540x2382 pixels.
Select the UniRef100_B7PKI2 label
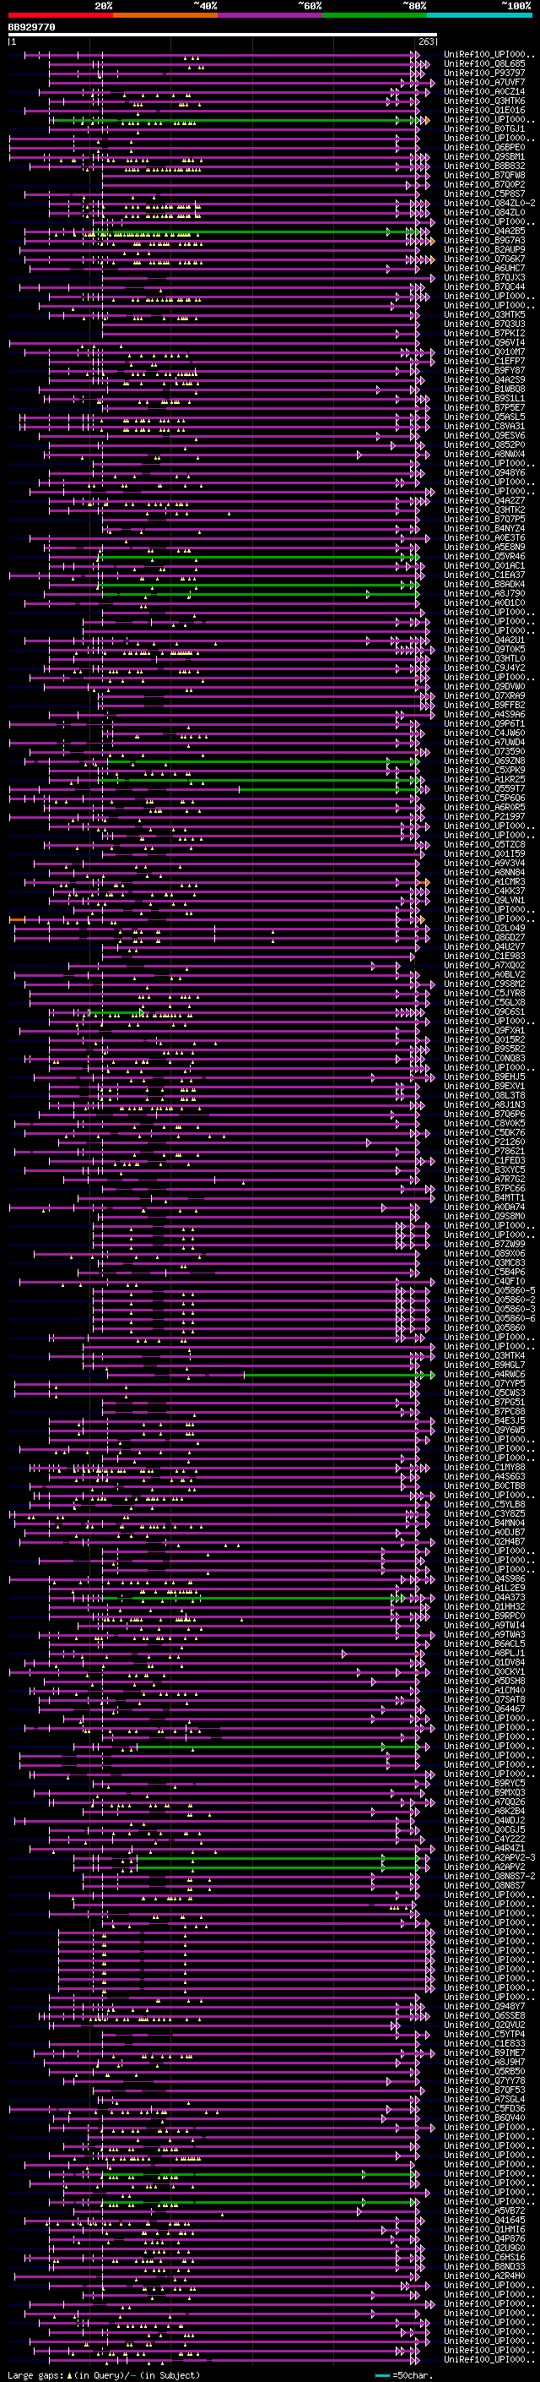click(x=484, y=333)
